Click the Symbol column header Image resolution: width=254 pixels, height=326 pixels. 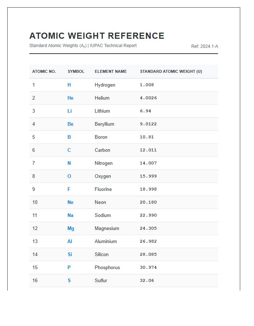(76, 71)
